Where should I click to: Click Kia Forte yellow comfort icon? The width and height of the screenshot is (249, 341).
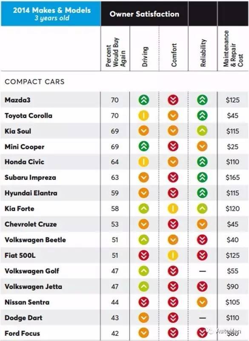(x=173, y=208)
